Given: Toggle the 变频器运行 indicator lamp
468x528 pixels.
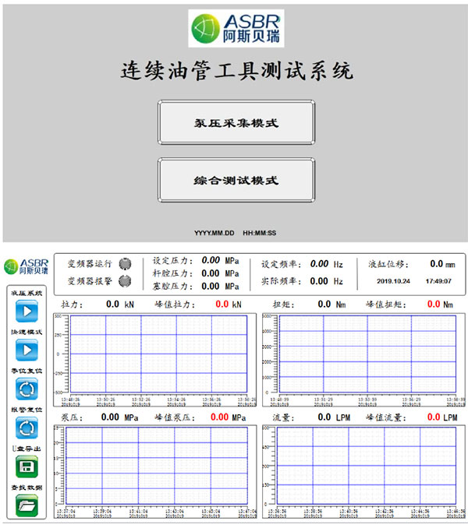Looking at the screenshot, I should pyautogui.click(x=125, y=264).
